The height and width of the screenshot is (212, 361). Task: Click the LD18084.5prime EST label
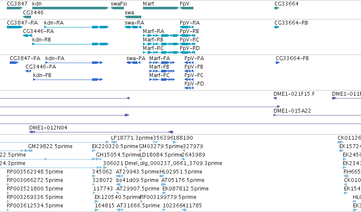pos(161,155)
